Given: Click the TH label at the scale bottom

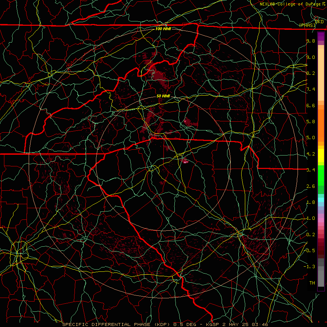Looking at the screenshot, I should (x=312, y=283).
